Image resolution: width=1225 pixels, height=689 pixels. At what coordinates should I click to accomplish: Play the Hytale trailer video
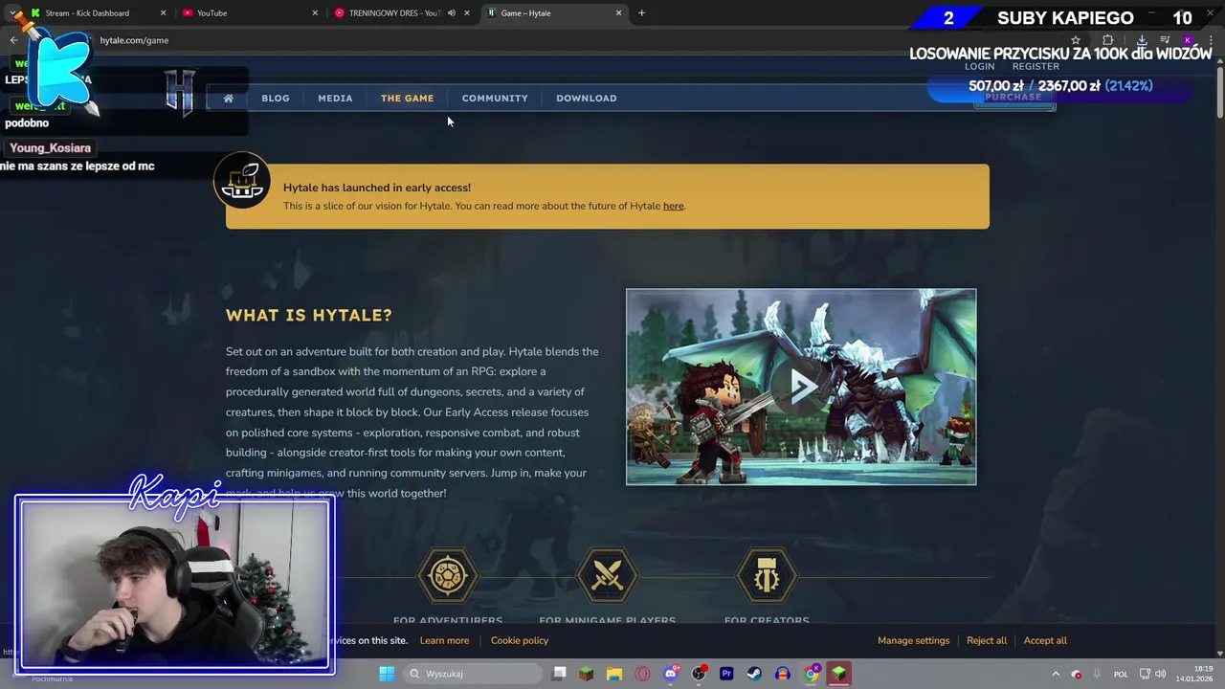point(801,387)
